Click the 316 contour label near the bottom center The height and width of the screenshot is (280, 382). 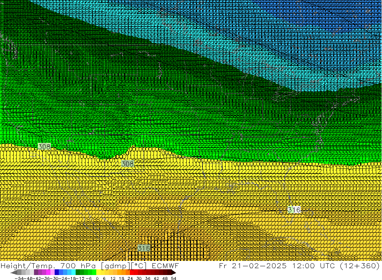coord(144,248)
